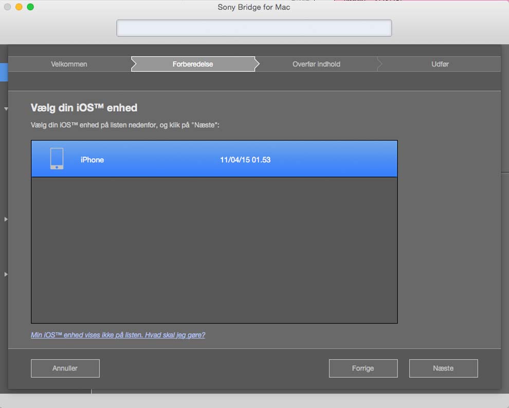Minimize window with the yellow button

pyautogui.click(x=19, y=7)
